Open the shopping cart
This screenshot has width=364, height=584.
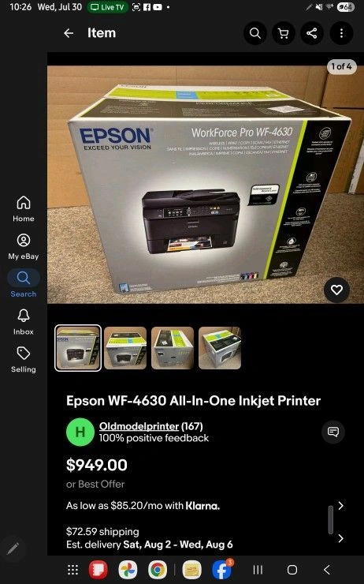284,33
